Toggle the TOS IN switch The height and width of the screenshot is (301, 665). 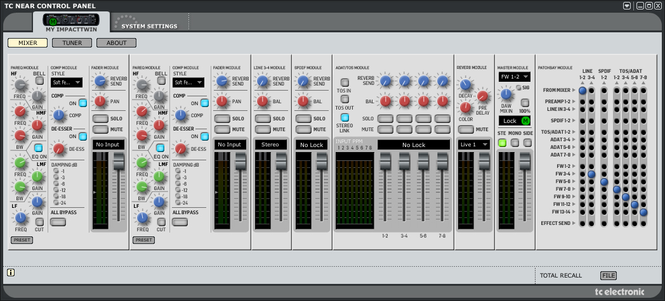[x=345, y=82]
